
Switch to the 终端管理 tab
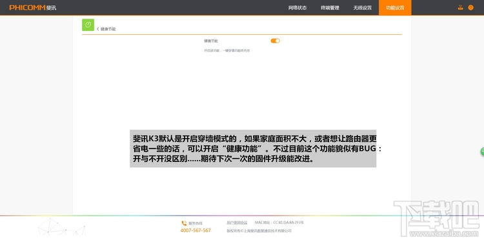[330, 8]
